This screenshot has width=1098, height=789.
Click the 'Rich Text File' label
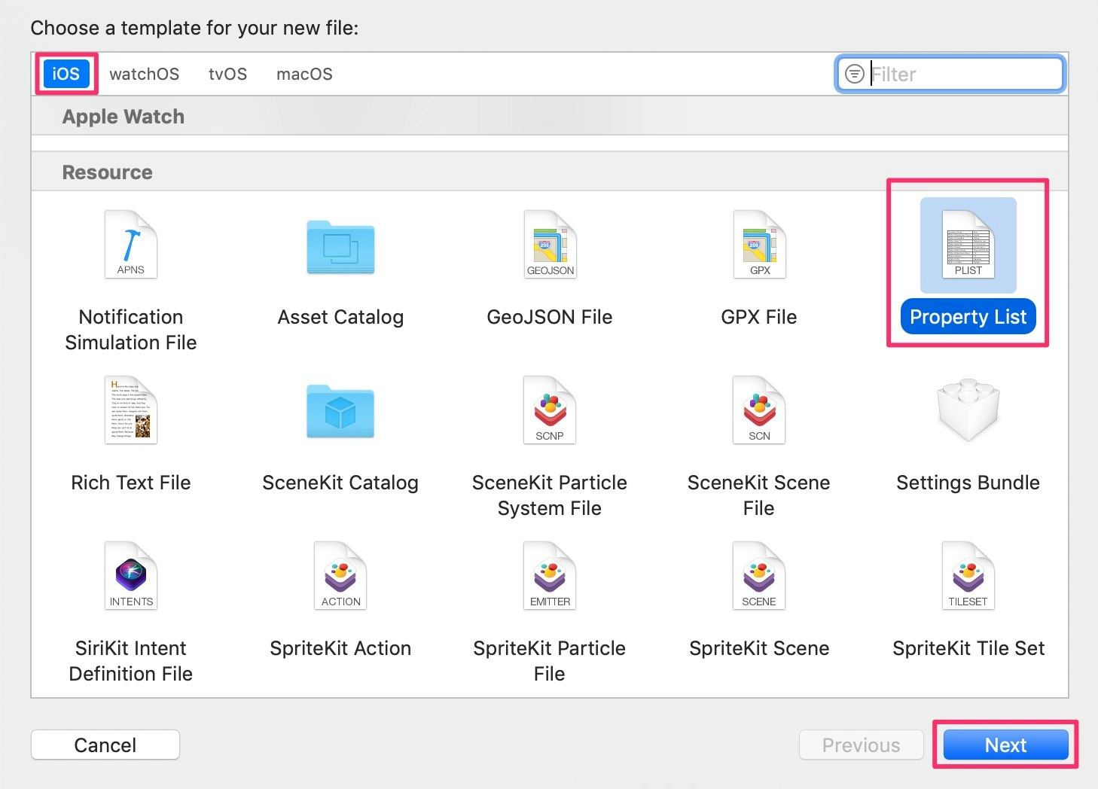(x=131, y=483)
